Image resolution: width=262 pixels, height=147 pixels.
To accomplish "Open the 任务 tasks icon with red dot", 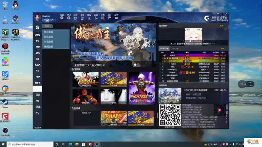I will click(103, 18).
